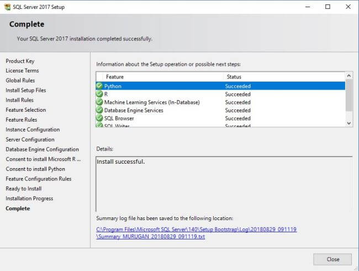Click the green check icon beside Python

(x=99, y=86)
